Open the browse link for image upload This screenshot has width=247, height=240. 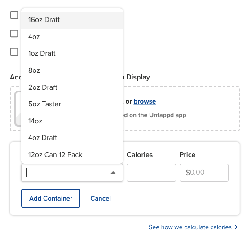pyautogui.click(x=145, y=101)
